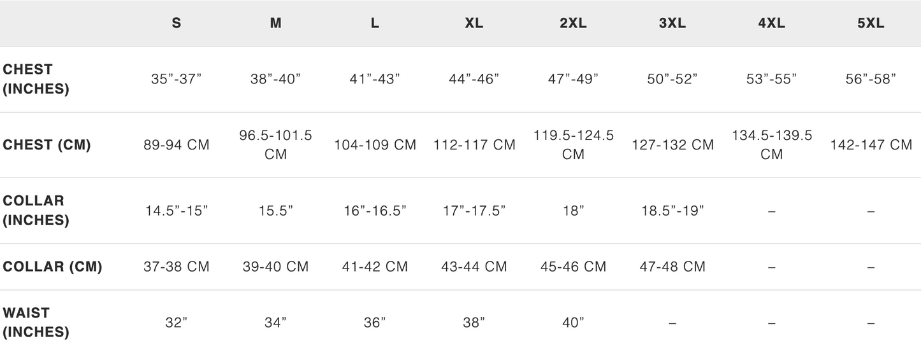Select the 37-38 CM collar cell
Screen dimensions: 921x355
click(176, 267)
